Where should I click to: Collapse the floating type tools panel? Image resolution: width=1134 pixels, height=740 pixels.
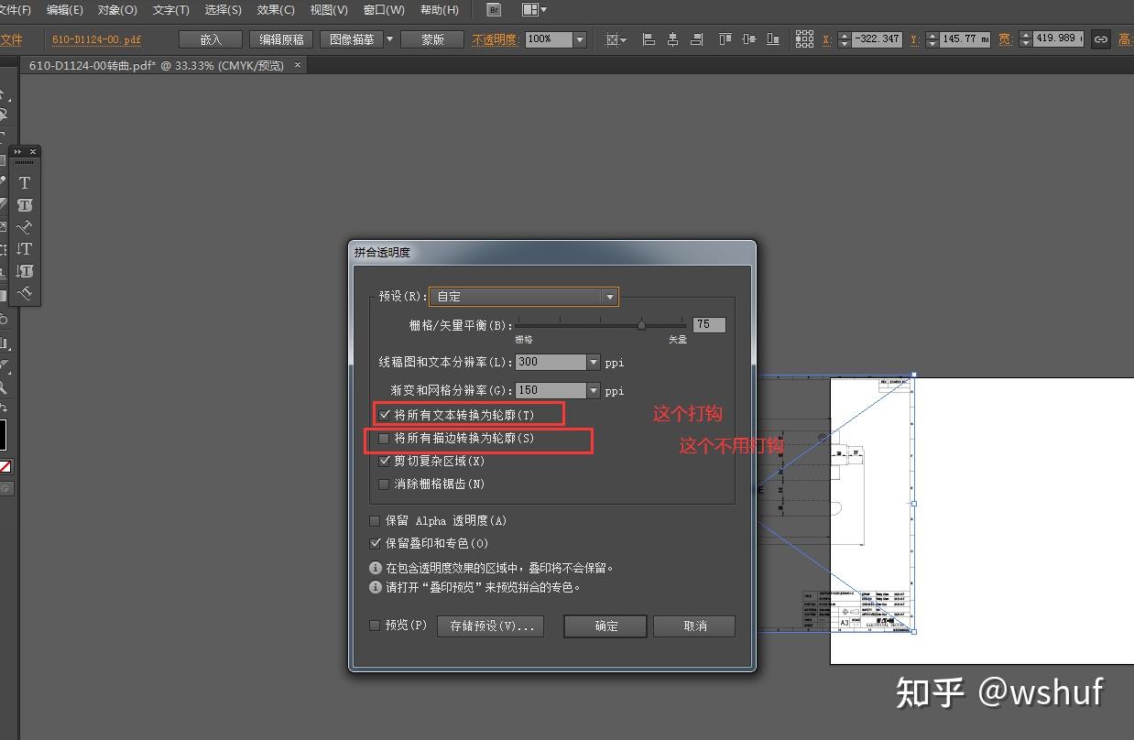(17, 151)
